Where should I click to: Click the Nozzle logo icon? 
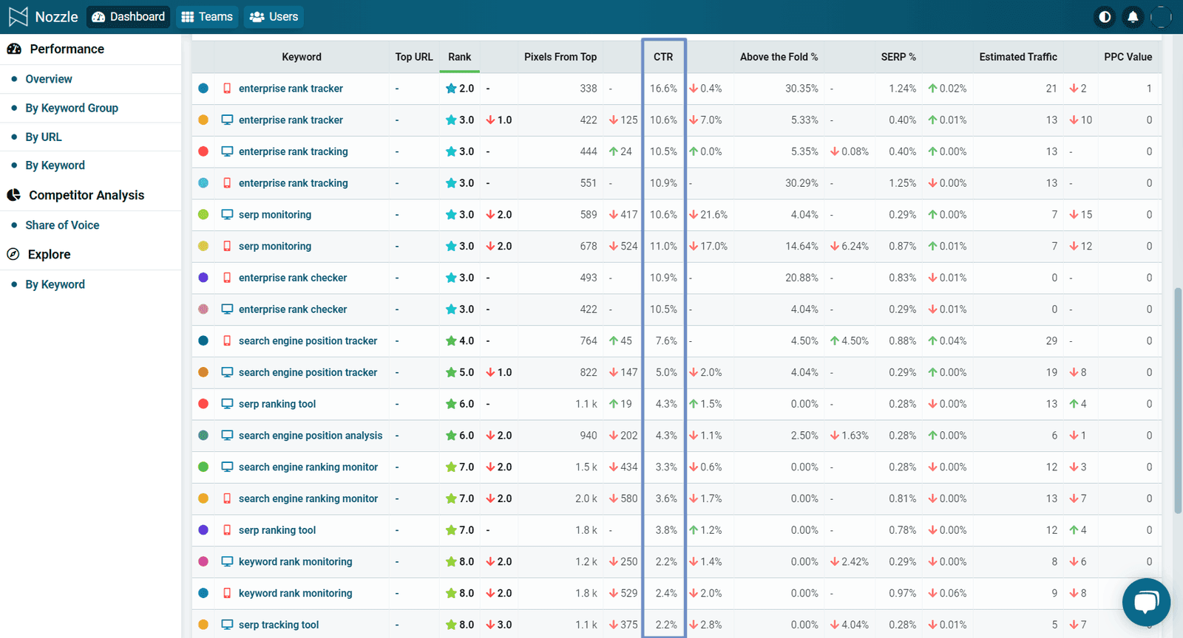(x=18, y=16)
